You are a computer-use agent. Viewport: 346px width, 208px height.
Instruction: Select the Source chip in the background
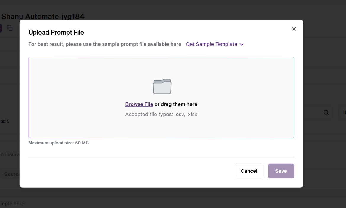pos(12,174)
